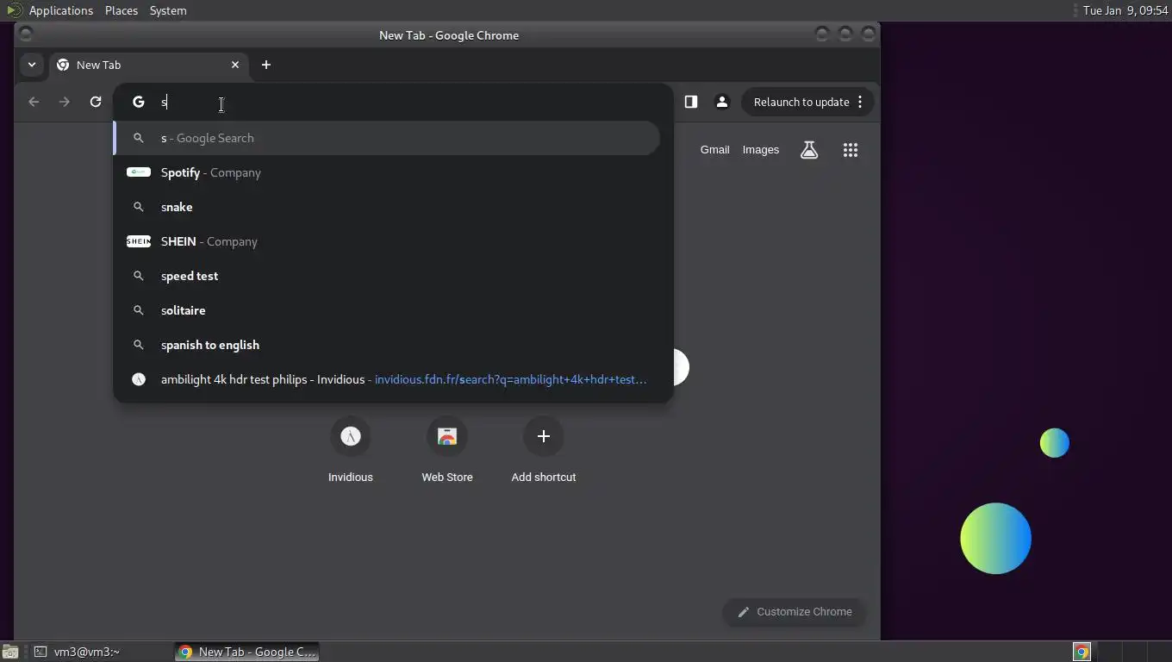Viewport: 1172px width, 662px height.
Task: Open the Applications menu
Action: coord(60,10)
